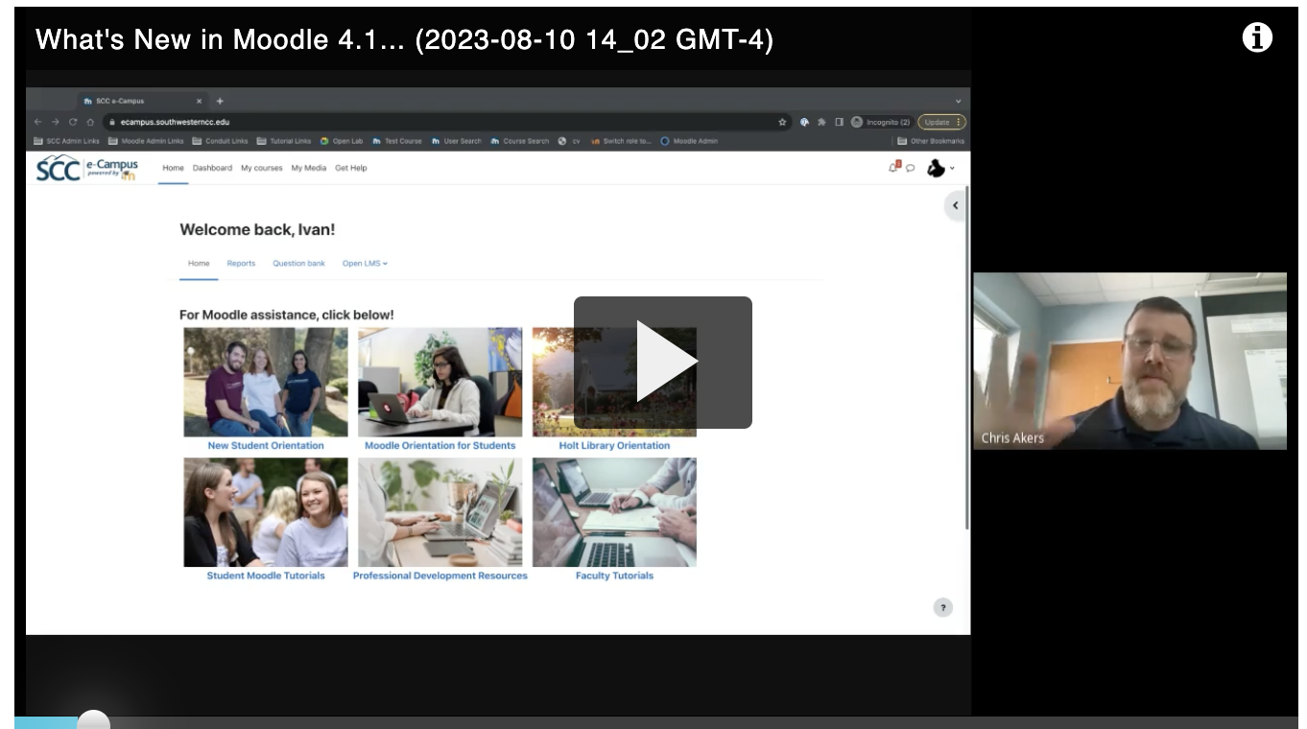Click the page vertical scrollbar
This screenshot has height=729, width=1307.
coord(966,357)
